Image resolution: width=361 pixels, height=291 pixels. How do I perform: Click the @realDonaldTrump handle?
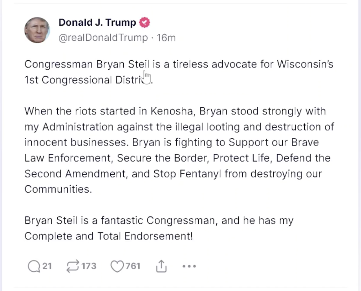click(x=103, y=38)
